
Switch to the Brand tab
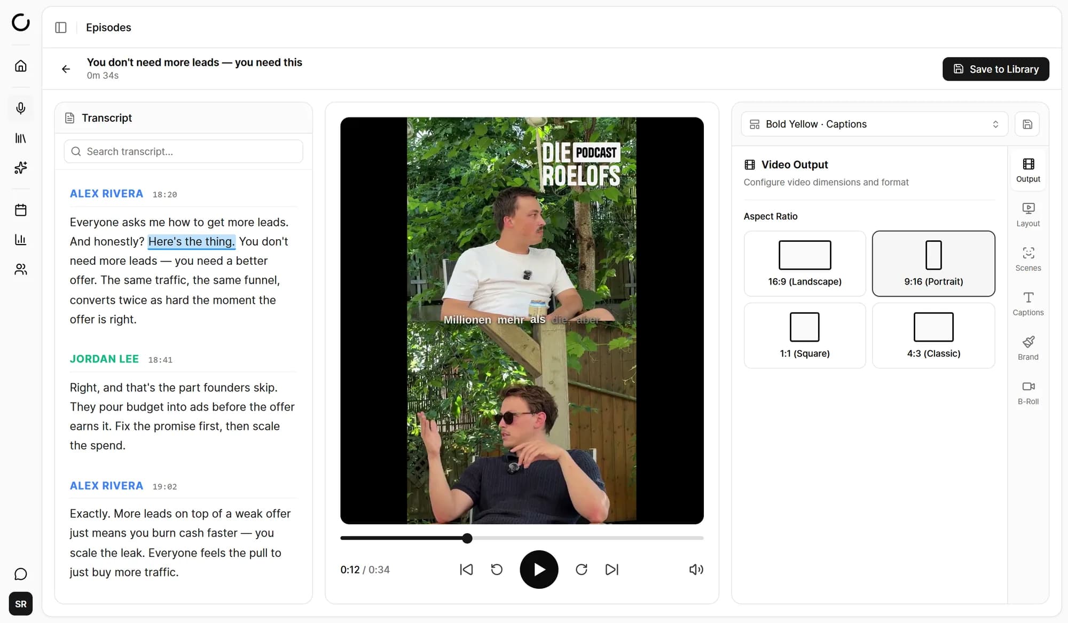point(1028,348)
